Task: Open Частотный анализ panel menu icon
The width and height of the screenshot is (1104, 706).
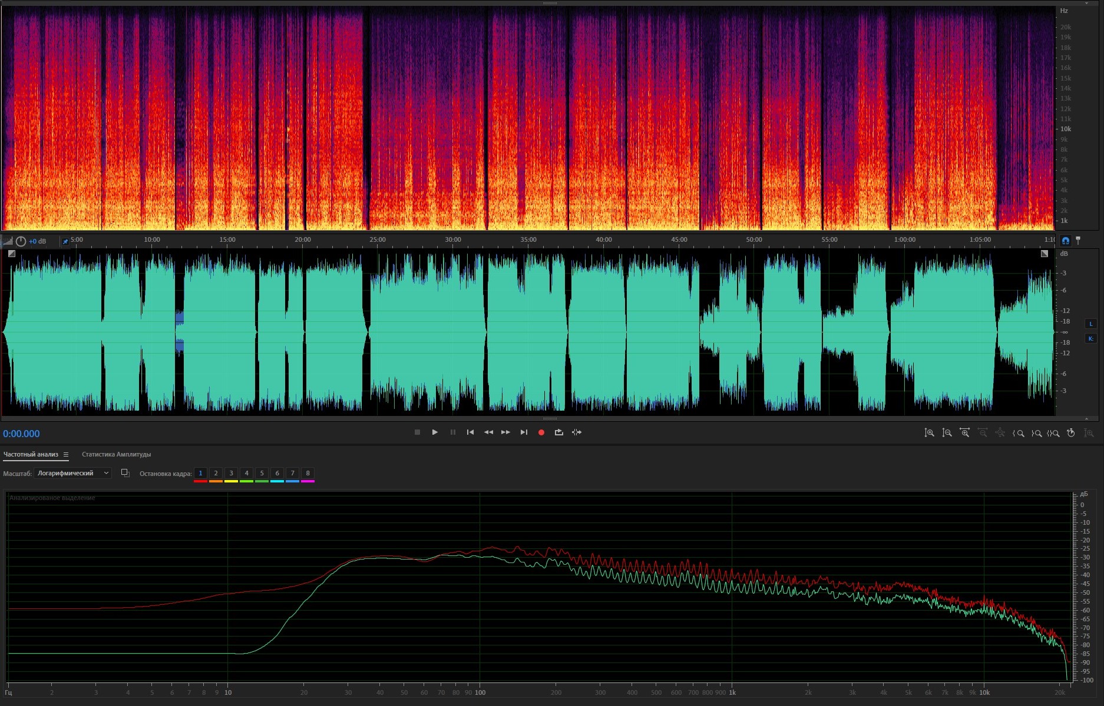Action: pyautogui.click(x=66, y=455)
